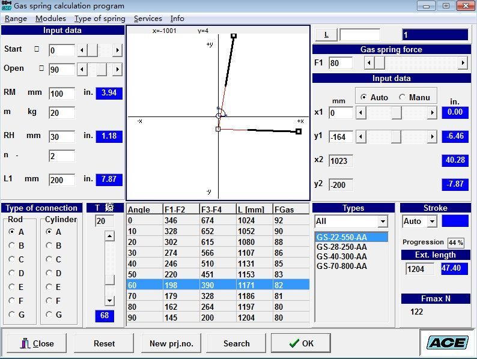Click the Search button
Screen dimensions: 477x359
236,343
